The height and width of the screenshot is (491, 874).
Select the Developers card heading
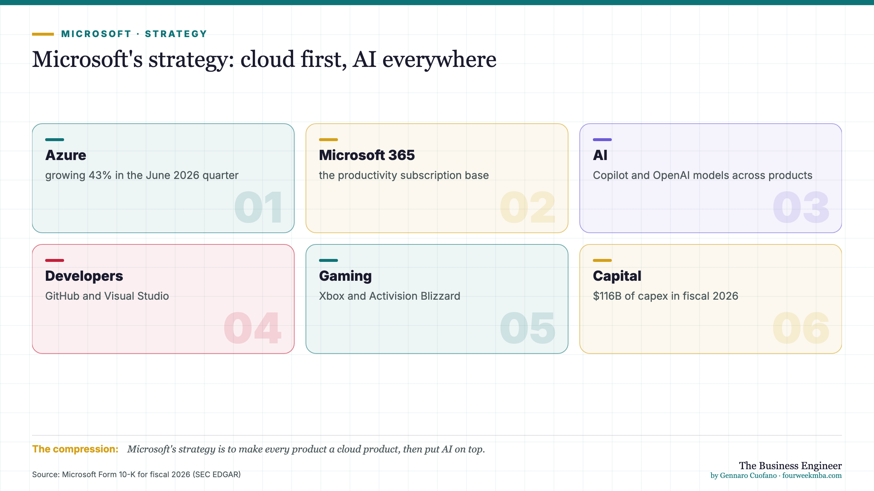(x=84, y=276)
